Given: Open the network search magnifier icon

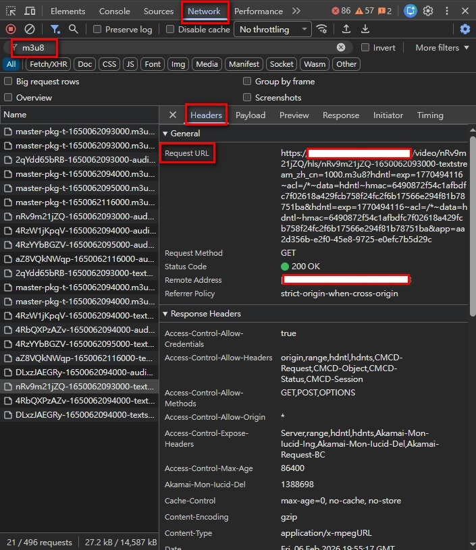Looking at the screenshot, I should click(x=74, y=29).
